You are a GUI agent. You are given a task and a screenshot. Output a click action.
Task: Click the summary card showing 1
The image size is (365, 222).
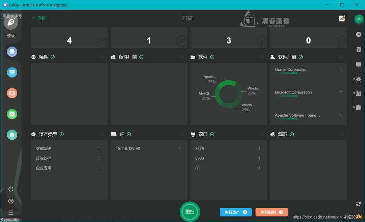tap(149, 38)
